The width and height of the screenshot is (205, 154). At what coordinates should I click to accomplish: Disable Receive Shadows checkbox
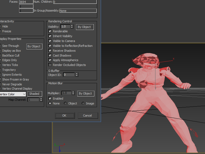coord(50,51)
